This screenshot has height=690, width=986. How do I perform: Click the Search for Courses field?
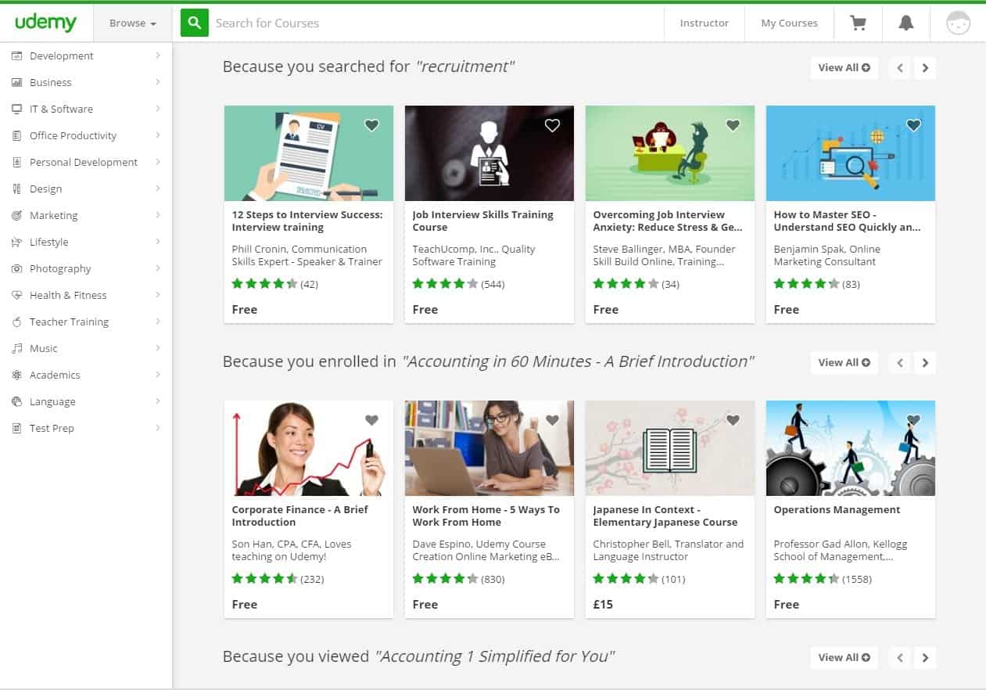pyautogui.click(x=436, y=23)
